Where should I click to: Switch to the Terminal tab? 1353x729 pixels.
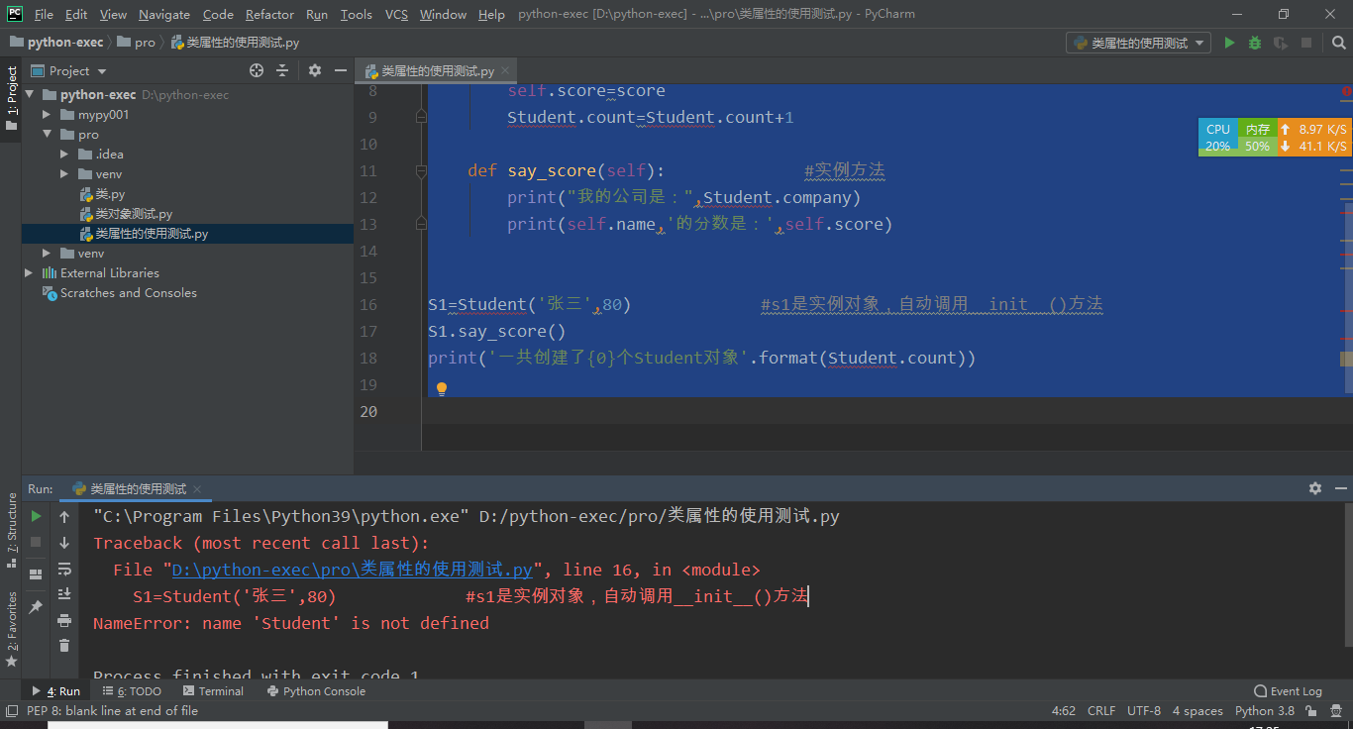(x=212, y=691)
